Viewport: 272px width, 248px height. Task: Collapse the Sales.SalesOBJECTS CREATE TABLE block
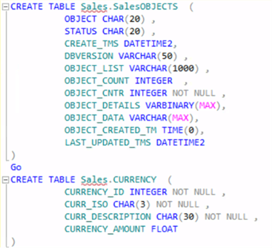tap(5, 7)
